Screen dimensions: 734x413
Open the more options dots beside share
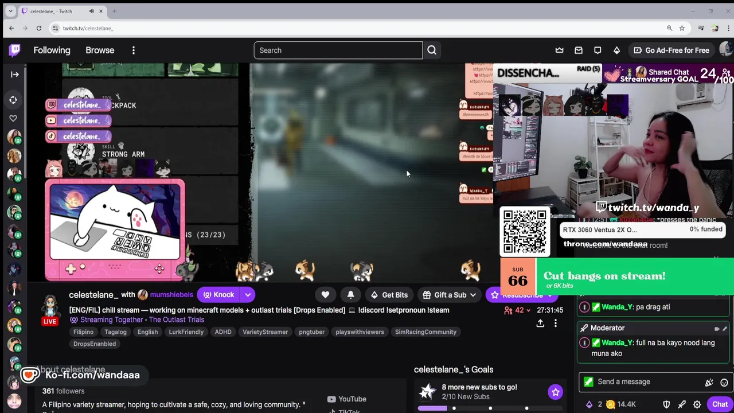coord(555,324)
